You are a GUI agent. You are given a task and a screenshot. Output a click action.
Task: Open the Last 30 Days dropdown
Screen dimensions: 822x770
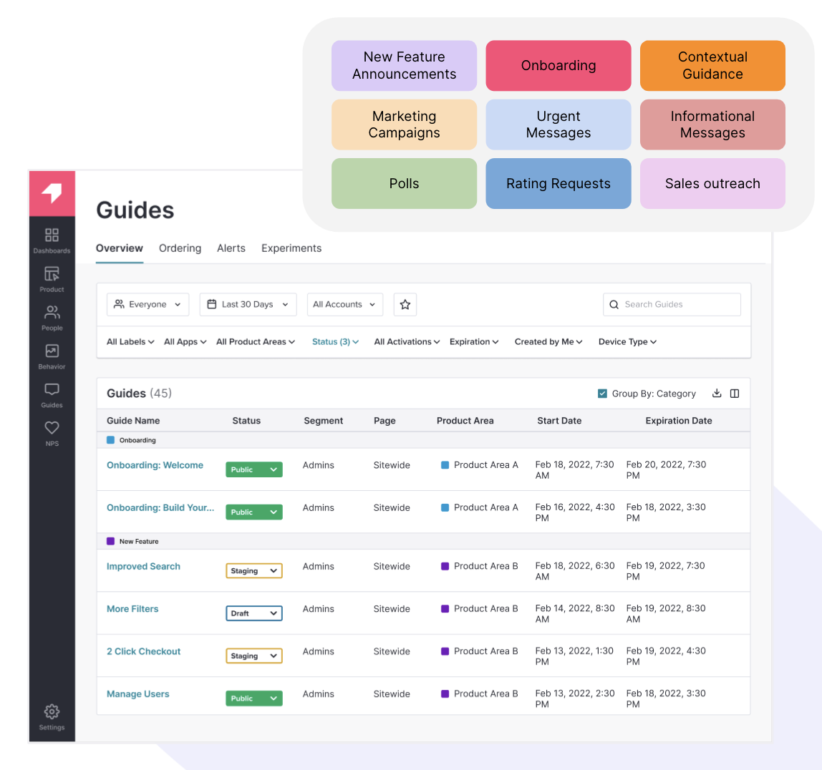coord(248,304)
